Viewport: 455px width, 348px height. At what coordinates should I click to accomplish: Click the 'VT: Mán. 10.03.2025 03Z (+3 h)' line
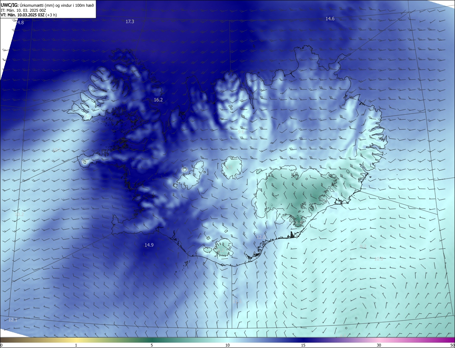point(29,15)
